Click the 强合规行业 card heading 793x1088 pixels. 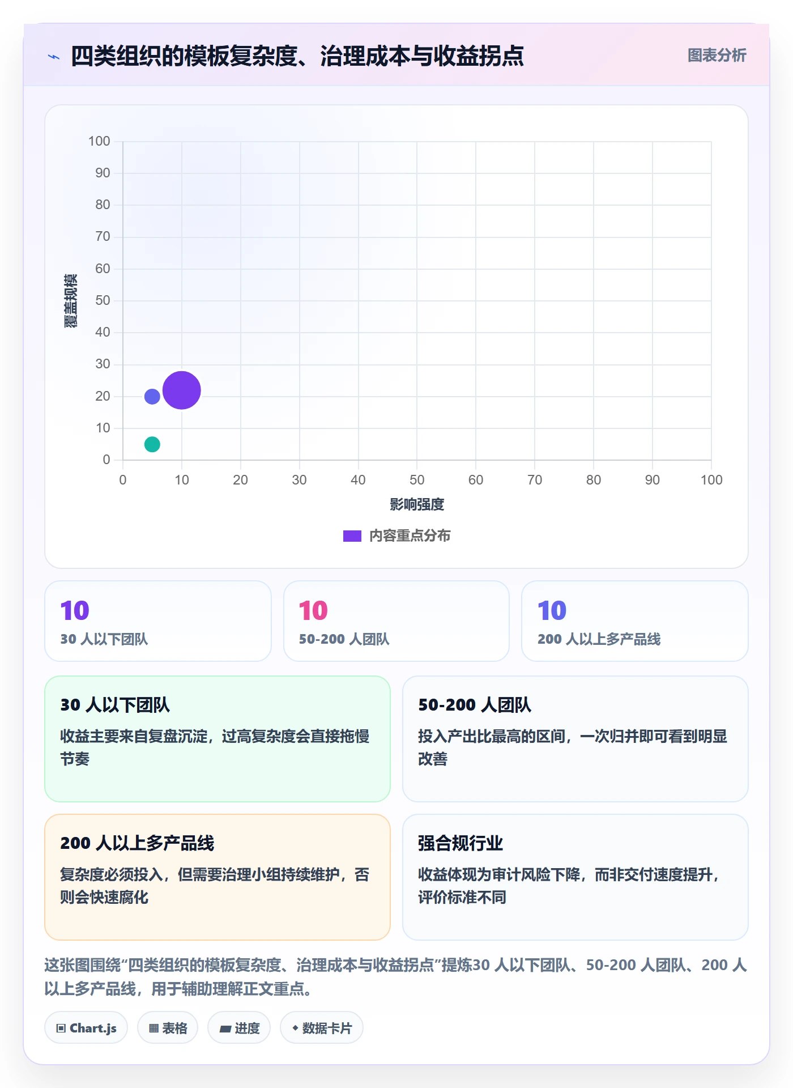pyautogui.click(x=461, y=843)
